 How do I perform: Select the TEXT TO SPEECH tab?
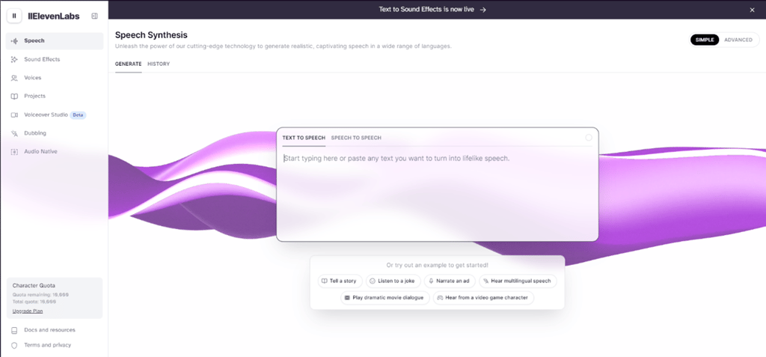[304, 138]
